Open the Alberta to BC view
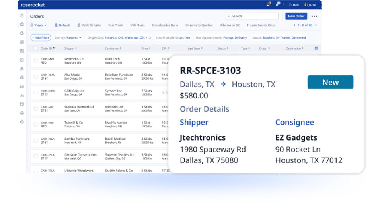The image size is (382, 208). click(x=230, y=25)
